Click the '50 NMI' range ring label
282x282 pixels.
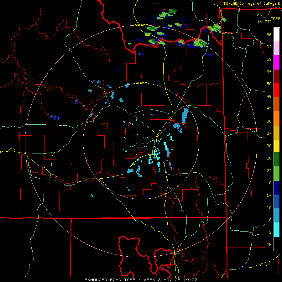[141, 83]
